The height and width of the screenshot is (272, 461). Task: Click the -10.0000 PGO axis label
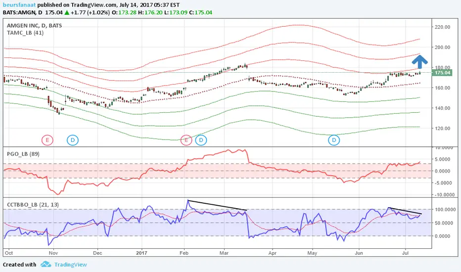pos(444,195)
